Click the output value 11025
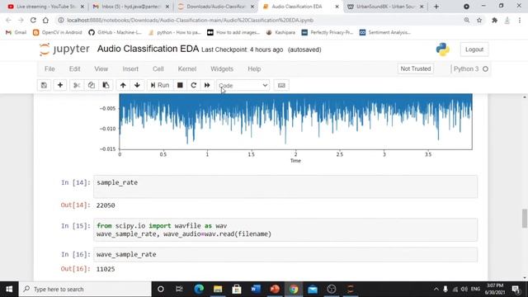The width and height of the screenshot is (528, 297). click(106, 269)
